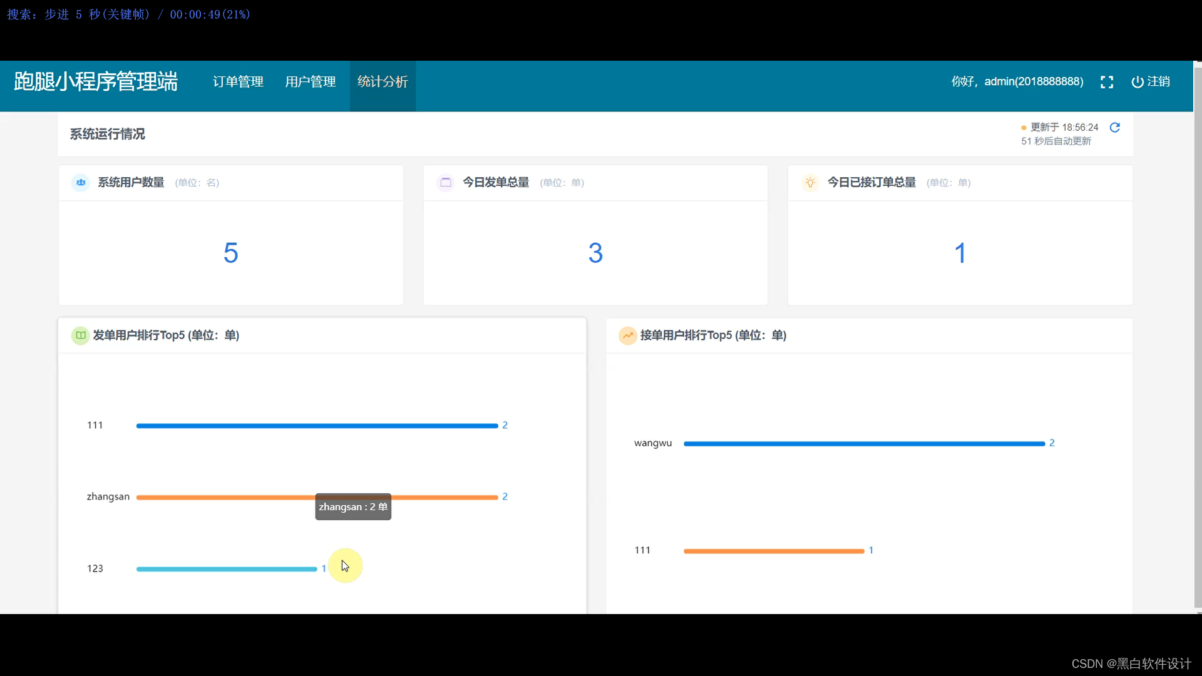Click the 更新于 18:56:24 timestamp
The height and width of the screenshot is (676, 1202).
tap(1065, 128)
